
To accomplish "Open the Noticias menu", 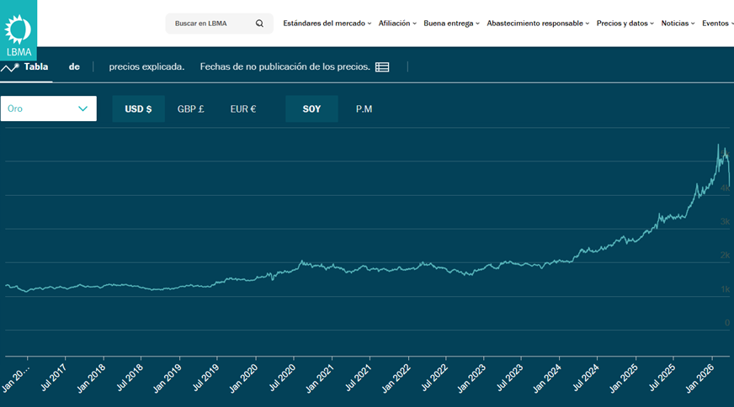I will pos(678,24).
